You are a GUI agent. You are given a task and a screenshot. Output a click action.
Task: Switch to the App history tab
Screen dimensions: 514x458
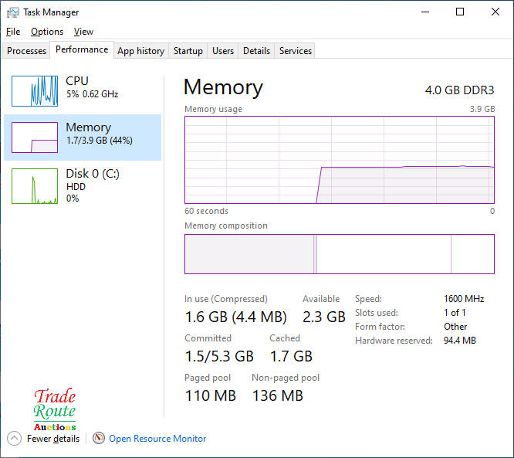pyautogui.click(x=140, y=51)
